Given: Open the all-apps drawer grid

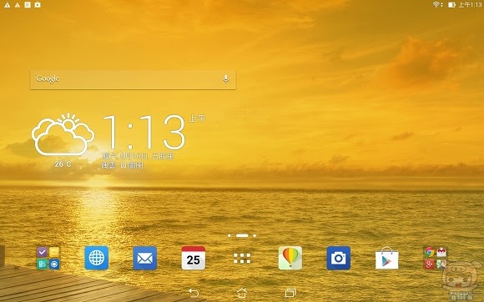Looking at the screenshot, I should 242,258.
